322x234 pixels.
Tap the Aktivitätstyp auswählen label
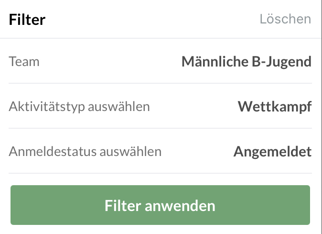(79, 106)
